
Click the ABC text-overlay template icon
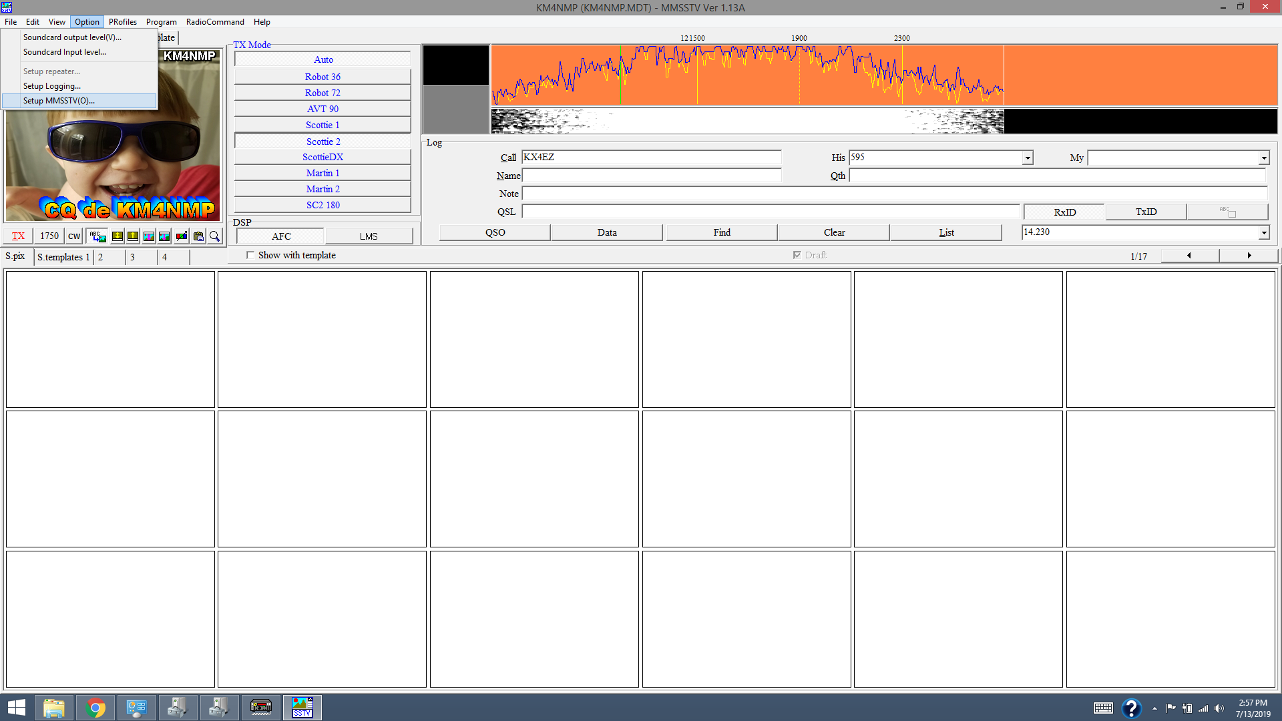(x=97, y=236)
